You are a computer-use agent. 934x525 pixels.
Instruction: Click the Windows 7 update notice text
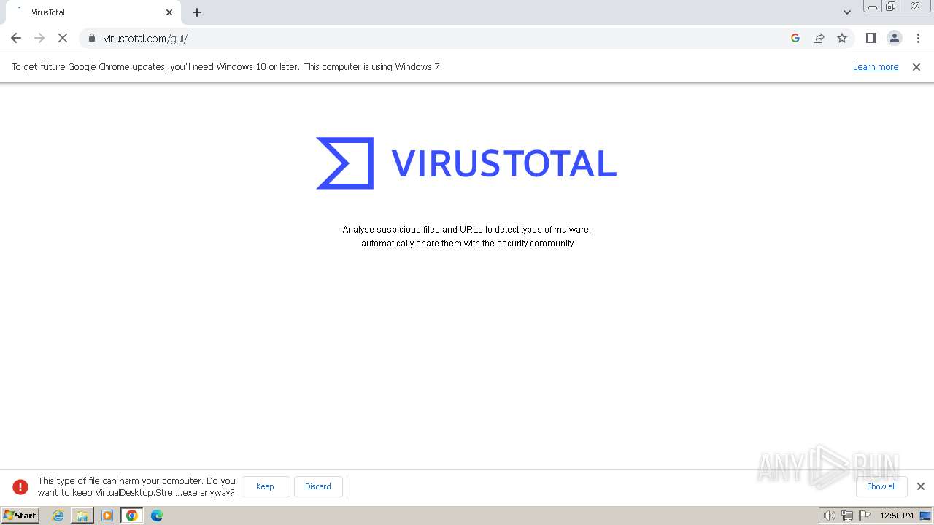[227, 67]
